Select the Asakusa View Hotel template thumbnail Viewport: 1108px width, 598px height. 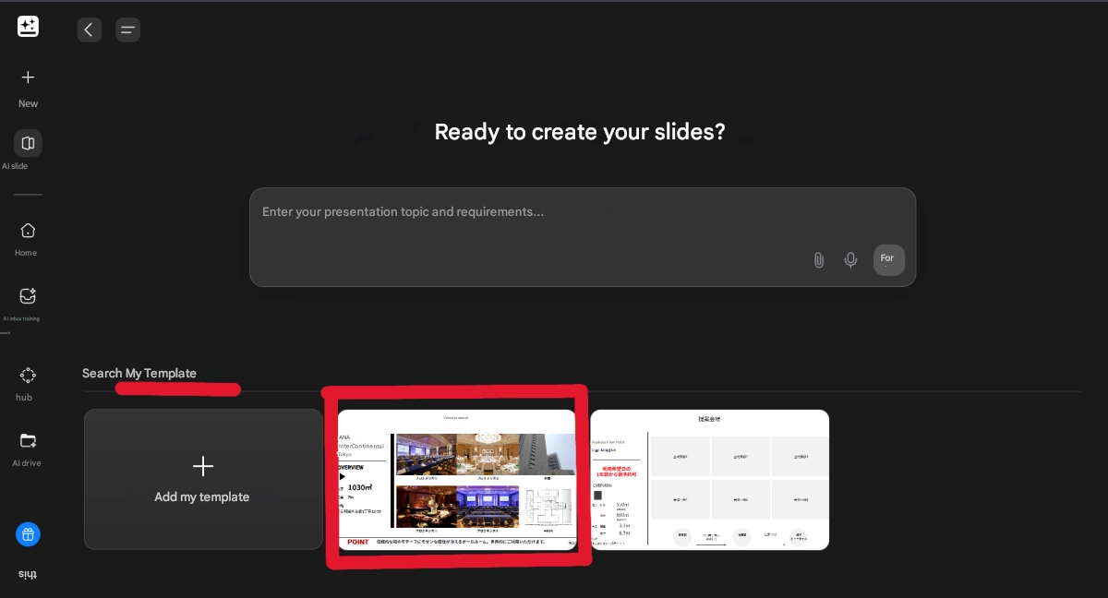[709, 480]
